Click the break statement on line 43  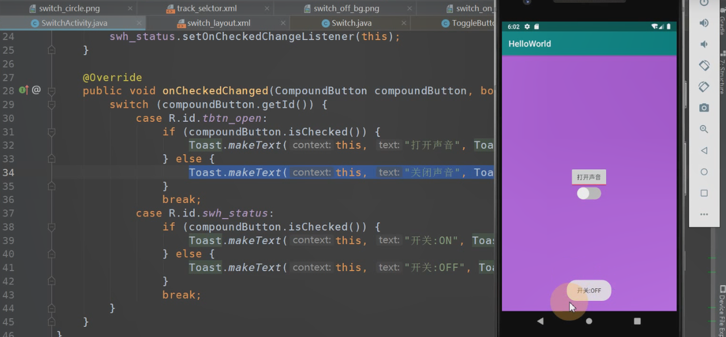[x=181, y=295]
